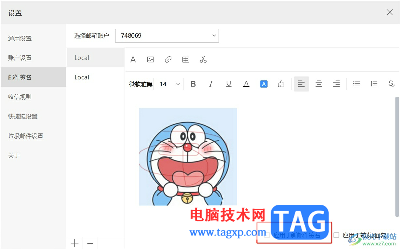Image resolution: width=400 pixels, height=249 pixels.
Task: Open the mailbox account dropdown 748069
Action: pos(167,36)
